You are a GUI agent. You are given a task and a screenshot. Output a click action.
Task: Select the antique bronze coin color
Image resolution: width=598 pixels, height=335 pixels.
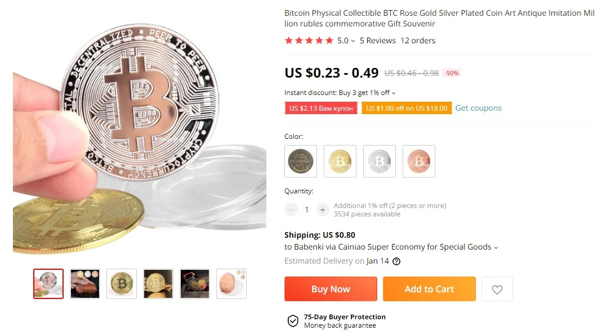point(301,161)
